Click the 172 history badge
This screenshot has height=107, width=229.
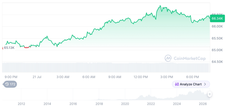[x=10, y=84]
